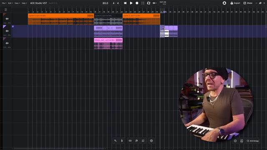Click bar 40 on the timeline ruler

pyautogui.click(x=201, y=12)
